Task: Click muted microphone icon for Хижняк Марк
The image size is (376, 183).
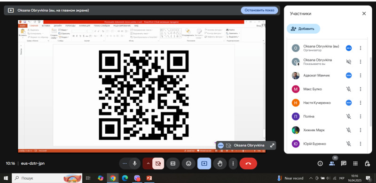Action: 349,130
